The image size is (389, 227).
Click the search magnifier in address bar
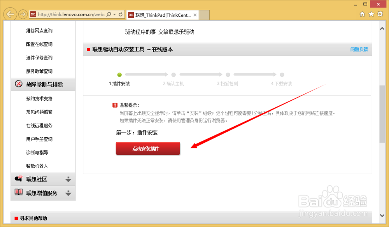(x=109, y=15)
